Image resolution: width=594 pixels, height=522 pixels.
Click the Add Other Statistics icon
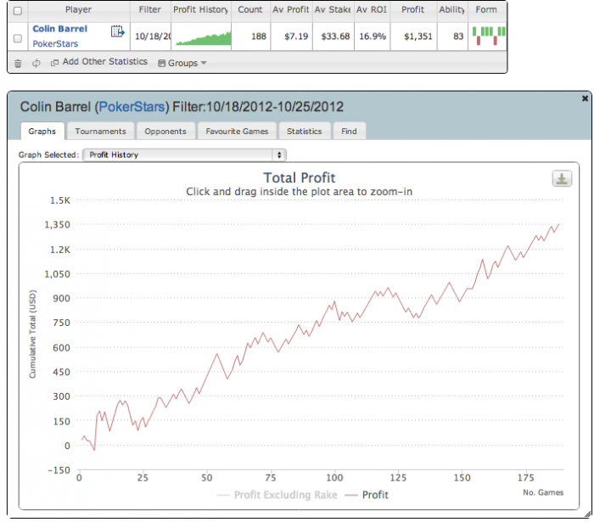[x=54, y=63]
